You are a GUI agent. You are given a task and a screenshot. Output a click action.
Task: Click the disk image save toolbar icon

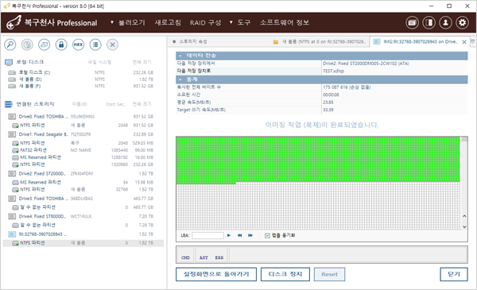pyautogui.click(x=27, y=44)
